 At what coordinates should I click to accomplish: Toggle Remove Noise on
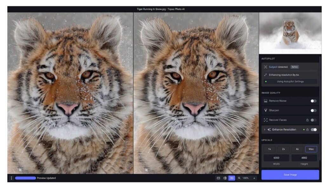[x=314, y=101]
